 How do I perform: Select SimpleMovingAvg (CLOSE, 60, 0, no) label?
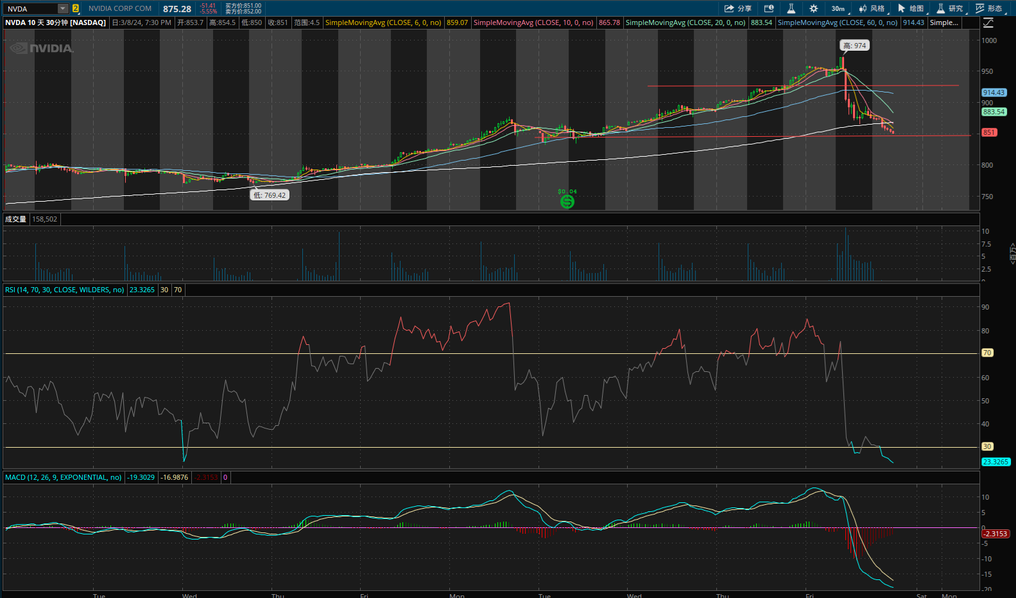[838, 22]
